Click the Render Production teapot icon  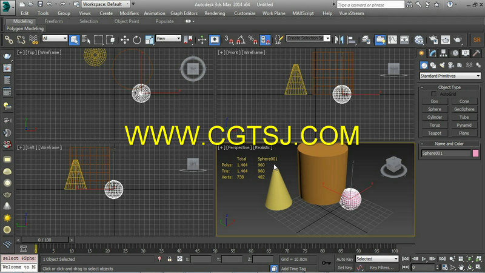pos(458,39)
